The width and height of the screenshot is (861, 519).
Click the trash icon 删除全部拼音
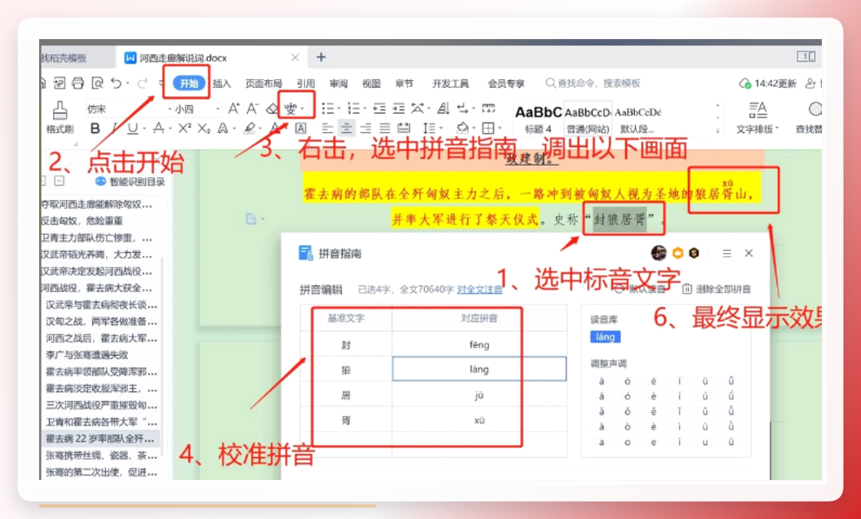[x=686, y=289]
